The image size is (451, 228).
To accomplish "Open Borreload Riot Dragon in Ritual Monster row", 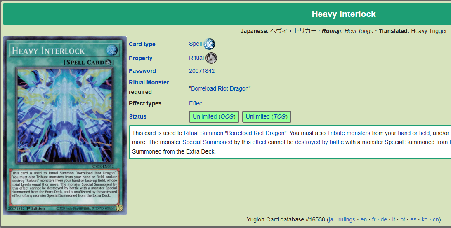I will (x=220, y=88).
